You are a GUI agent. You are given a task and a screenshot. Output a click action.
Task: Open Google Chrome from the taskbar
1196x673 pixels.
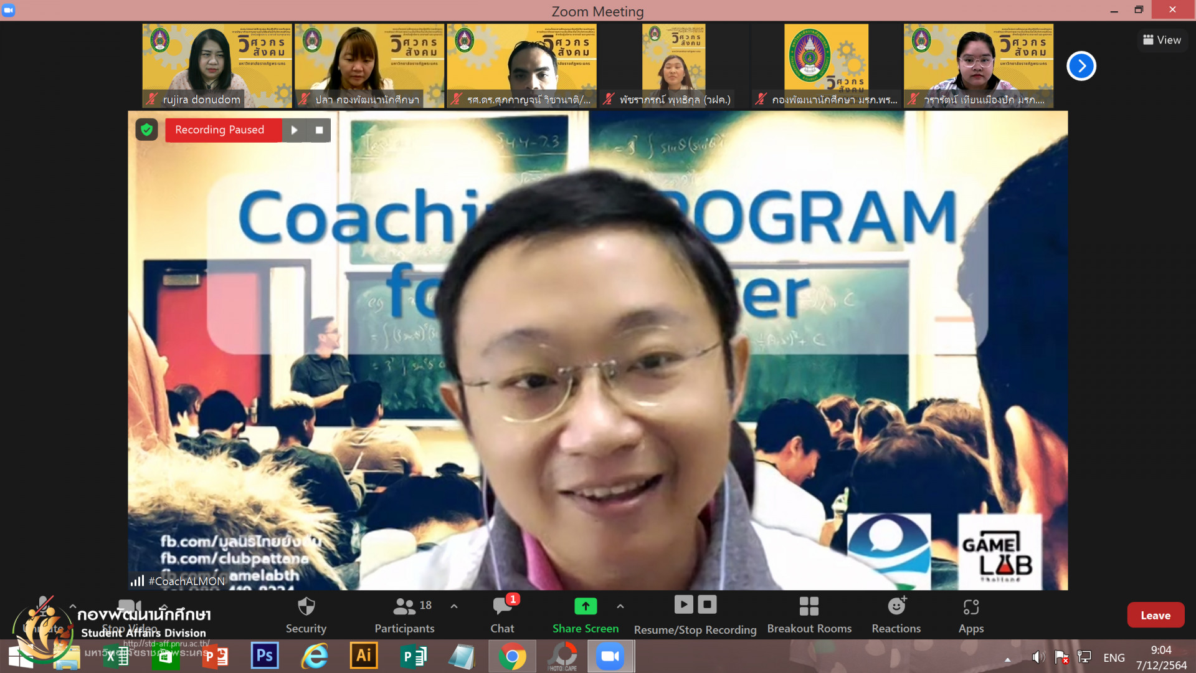(512, 656)
